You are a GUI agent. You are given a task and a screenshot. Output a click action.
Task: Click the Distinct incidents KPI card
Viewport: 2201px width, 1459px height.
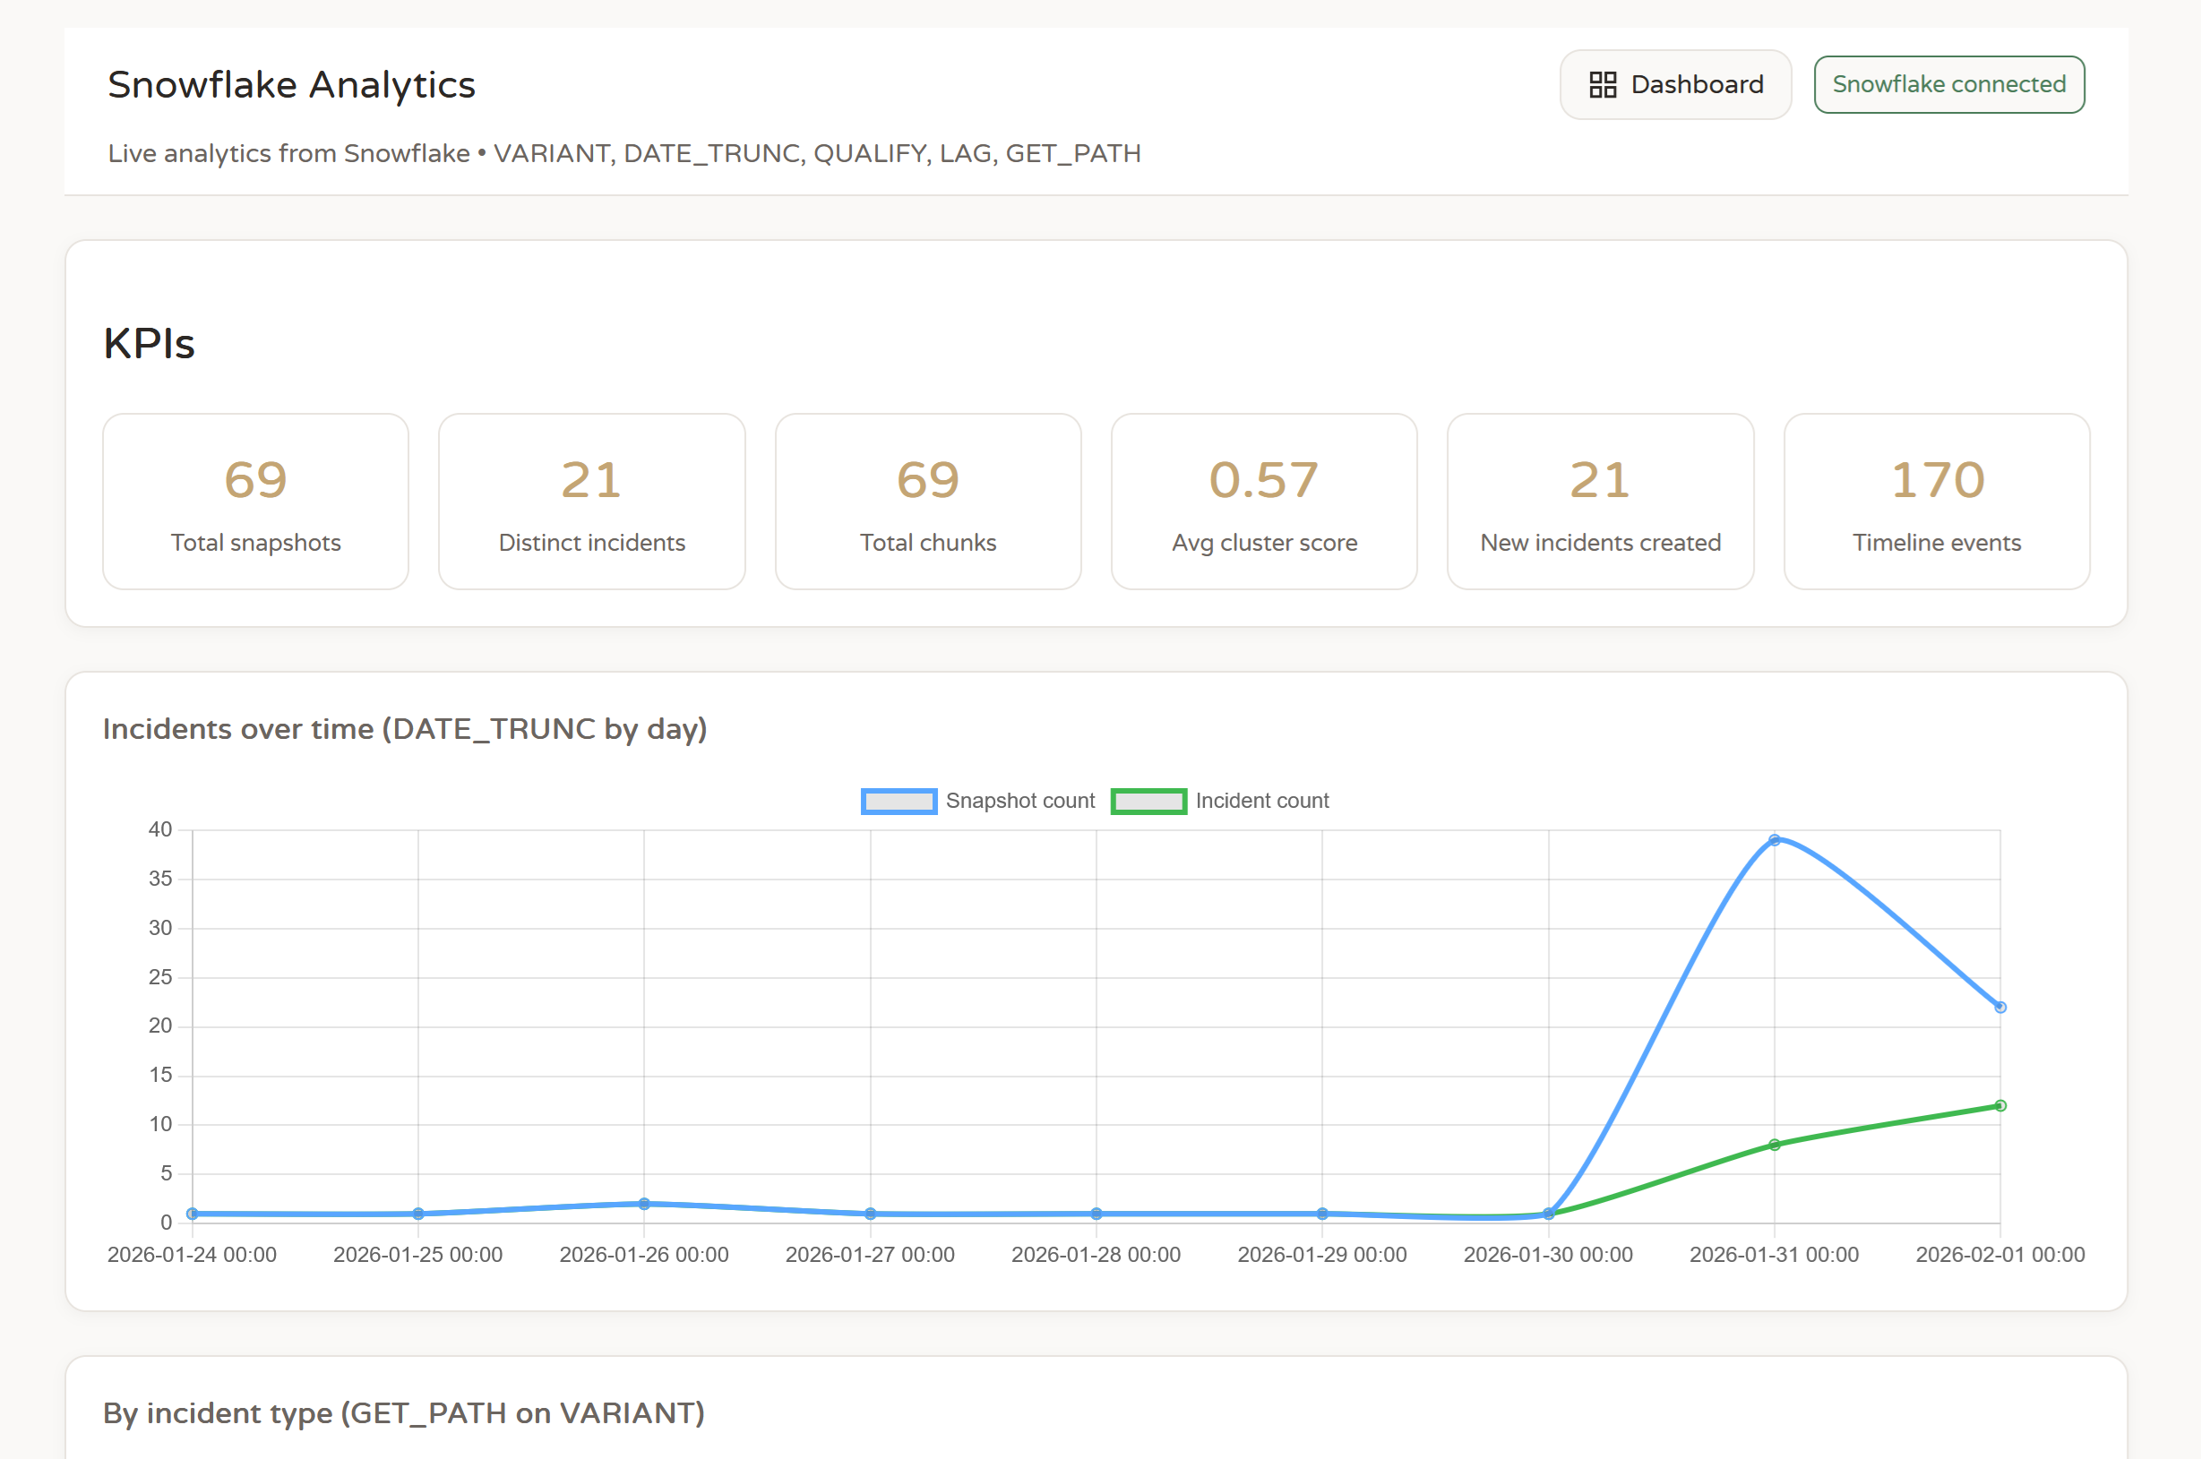tap(591, 502)
